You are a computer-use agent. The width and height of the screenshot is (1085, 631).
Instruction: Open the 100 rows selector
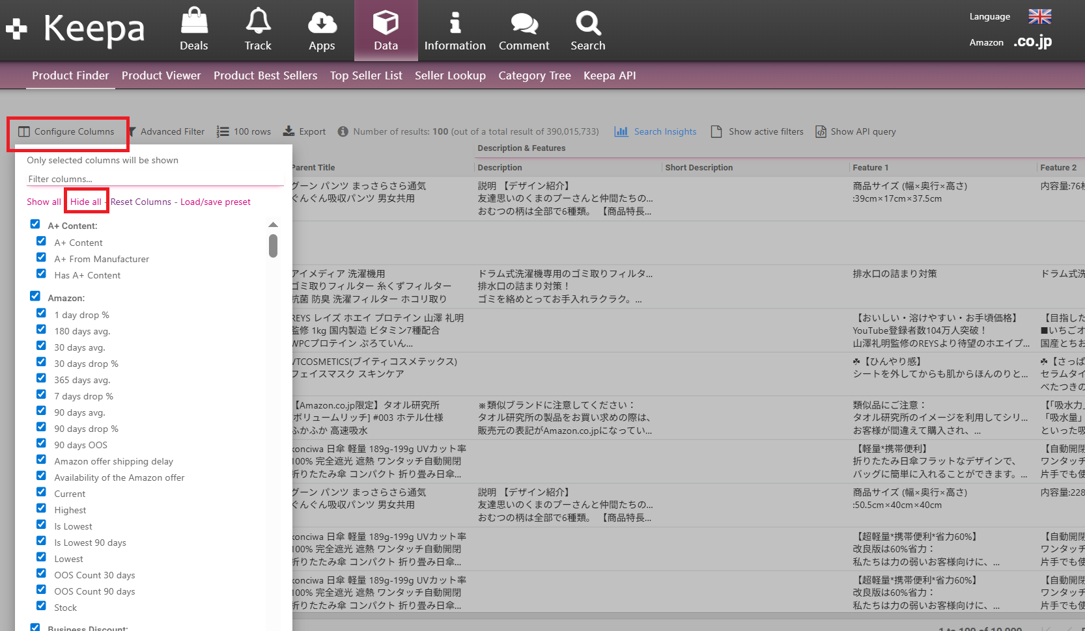point(244,131)
